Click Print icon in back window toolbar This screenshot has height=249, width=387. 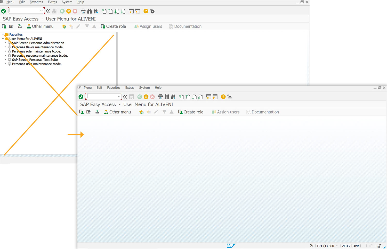[x=83, y=11]
